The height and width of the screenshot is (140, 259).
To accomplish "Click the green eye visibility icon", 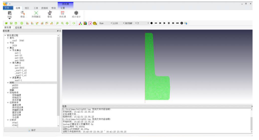I will [x=74, y=23].
